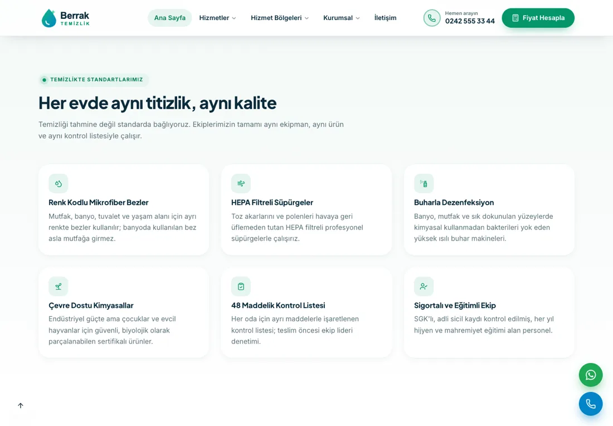Open the İletişim menu item
Screen dimensions: 613x426
385,18
